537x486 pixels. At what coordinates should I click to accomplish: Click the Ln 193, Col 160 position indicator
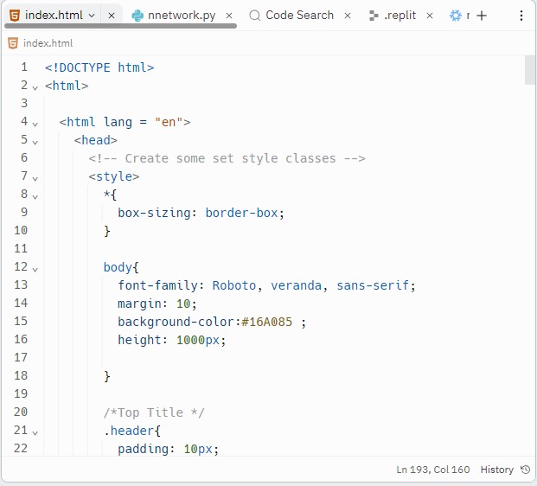433,470
